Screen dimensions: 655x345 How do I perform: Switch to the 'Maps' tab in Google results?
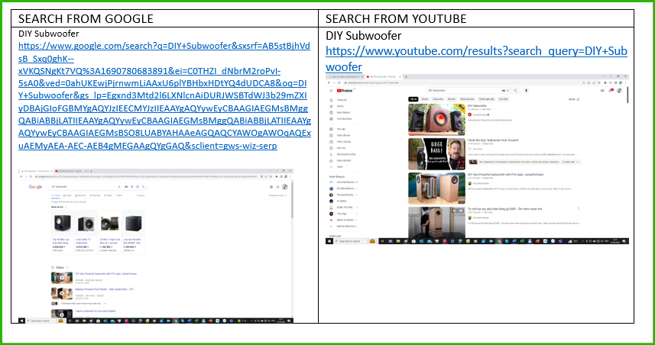point(108,195)
